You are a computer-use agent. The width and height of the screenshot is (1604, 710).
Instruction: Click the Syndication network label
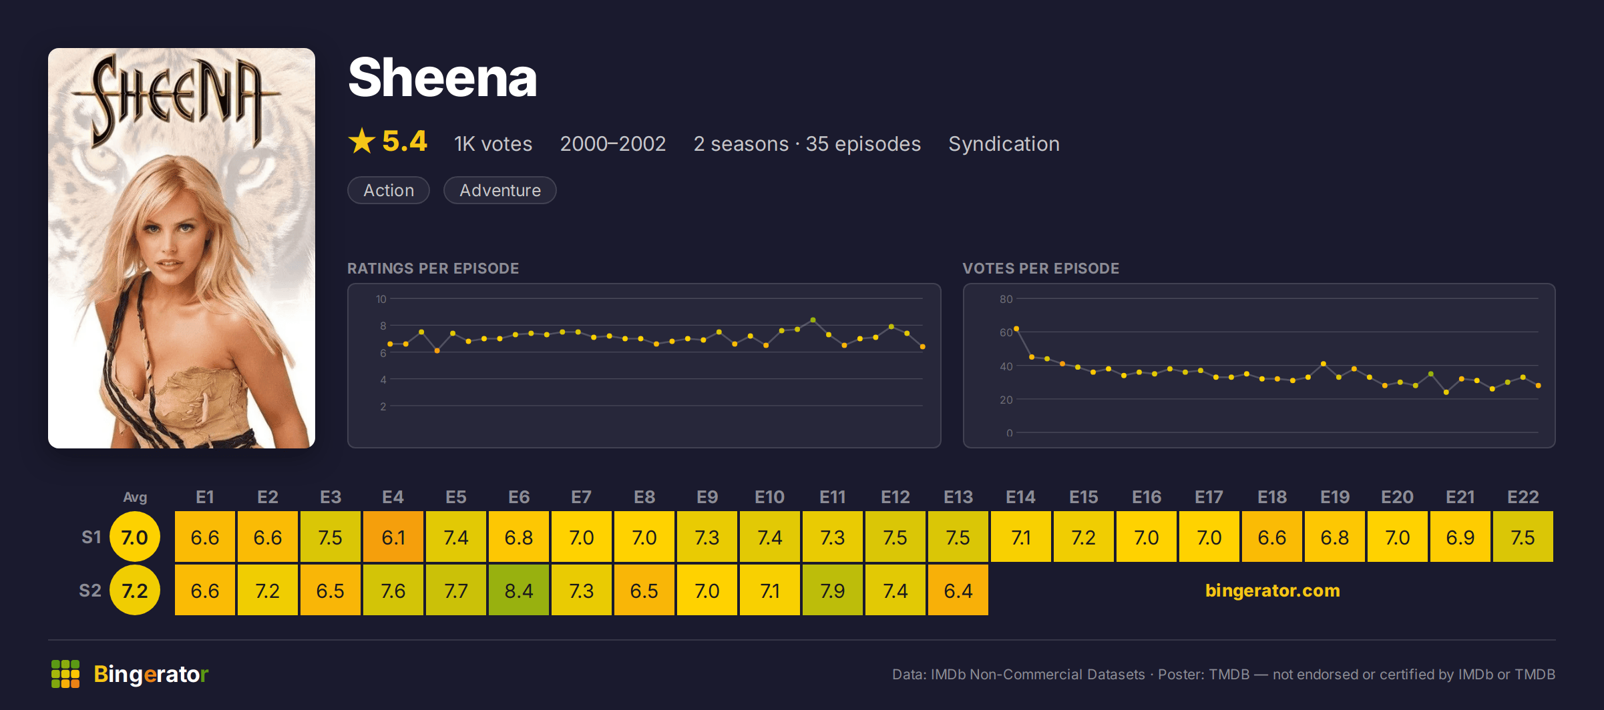click(x=1004, y=143)
